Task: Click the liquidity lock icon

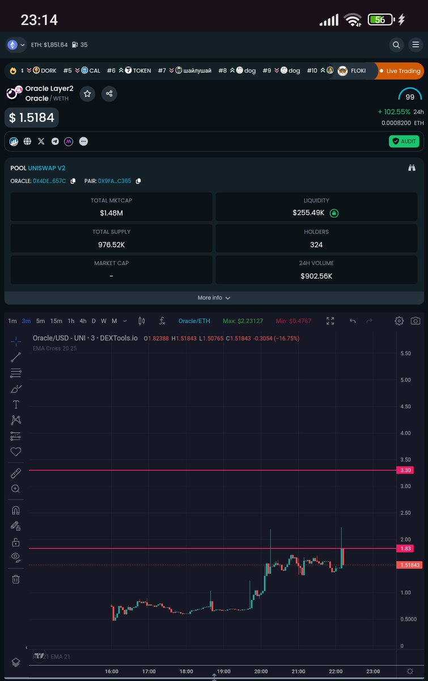Action: 334,213
